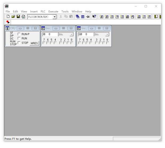Click the Cascade windows toolbar icon

coord(77,17)
